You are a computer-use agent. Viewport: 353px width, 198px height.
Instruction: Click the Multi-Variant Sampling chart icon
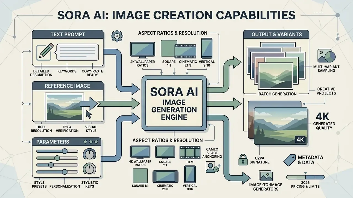point(327,56)
